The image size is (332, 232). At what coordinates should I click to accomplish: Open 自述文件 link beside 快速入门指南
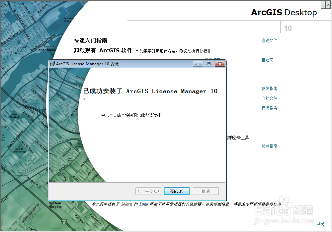269,40
